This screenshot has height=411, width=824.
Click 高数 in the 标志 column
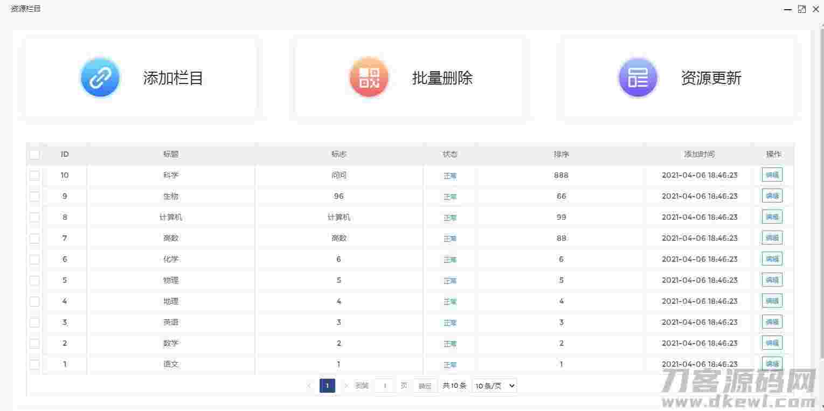[339, 238]
